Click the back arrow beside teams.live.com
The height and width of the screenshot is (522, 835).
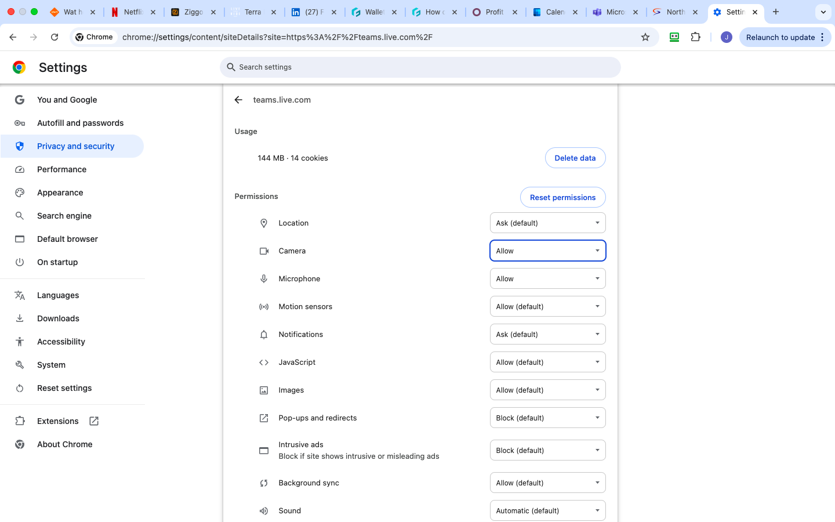click(238, 100)
